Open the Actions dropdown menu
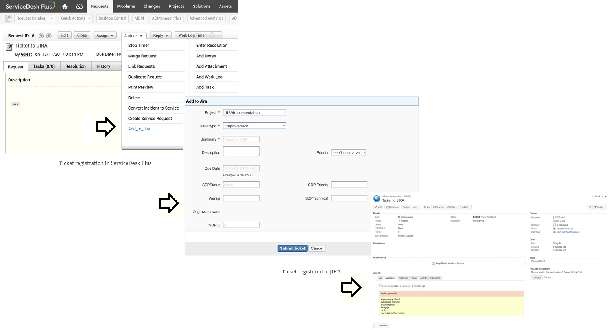 click(x=134, y=36)
